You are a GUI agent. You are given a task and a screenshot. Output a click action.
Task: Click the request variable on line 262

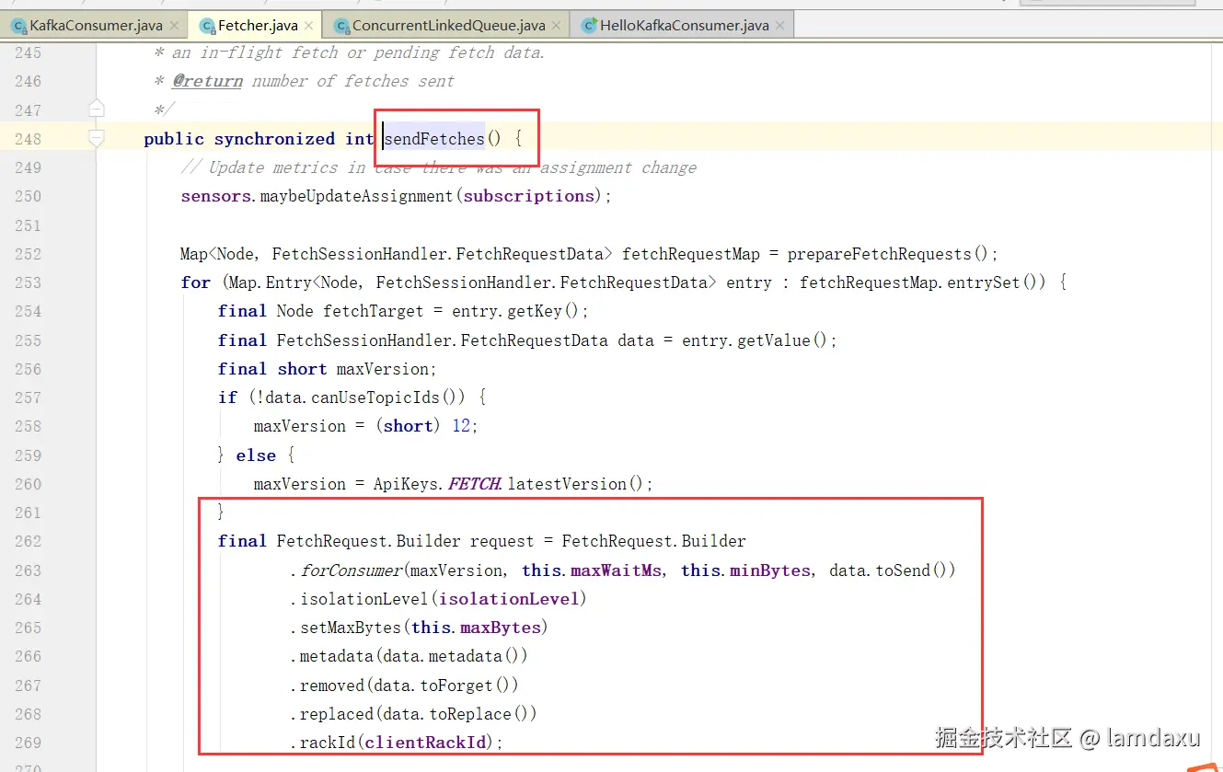click(502, 541)
